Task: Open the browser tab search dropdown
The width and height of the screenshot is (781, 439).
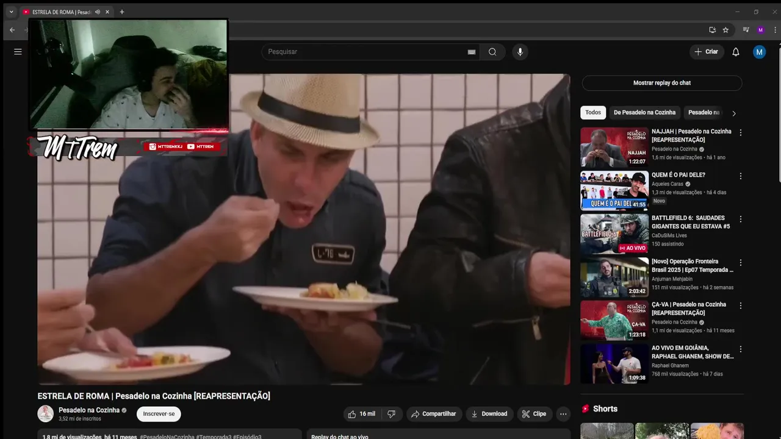Action: 11,12
